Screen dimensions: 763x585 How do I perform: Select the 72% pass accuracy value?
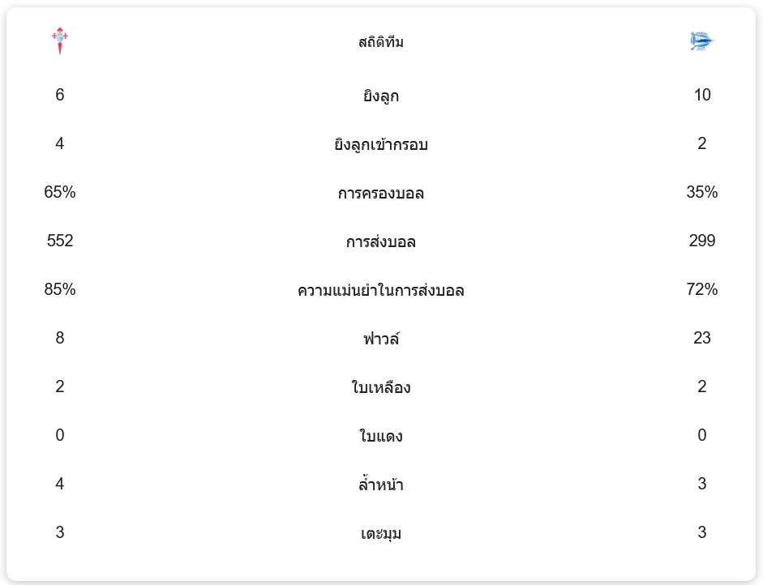tap(702, 289)
